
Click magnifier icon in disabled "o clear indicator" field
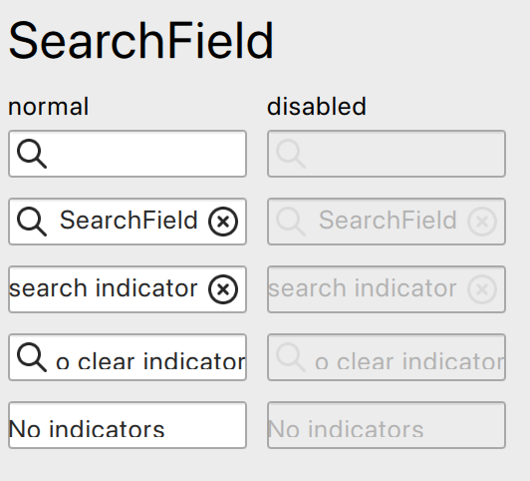[291, 357]
